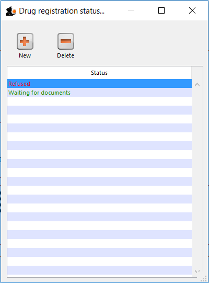The image size is (209, 283).
Task: Click the window resize grip corner
Action: pyautogui.click(x=204, y=279)
